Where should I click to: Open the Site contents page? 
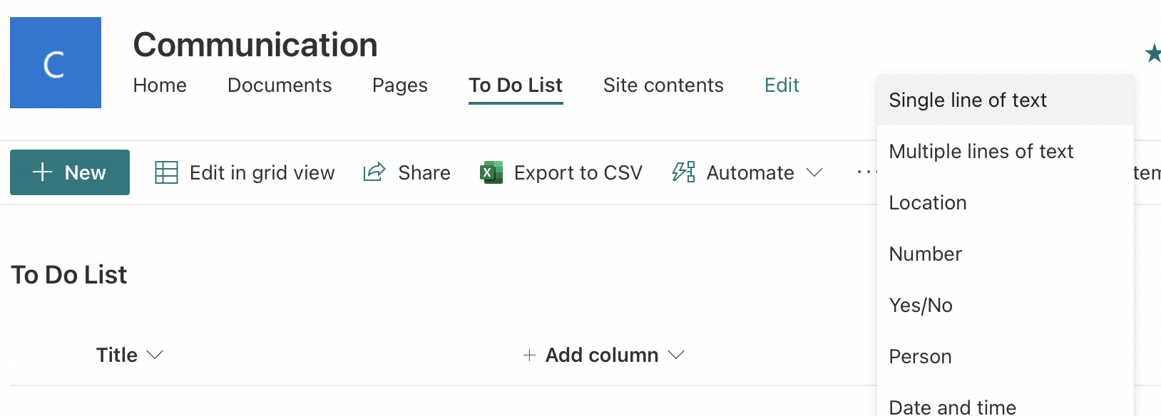(x=663, y=85)
